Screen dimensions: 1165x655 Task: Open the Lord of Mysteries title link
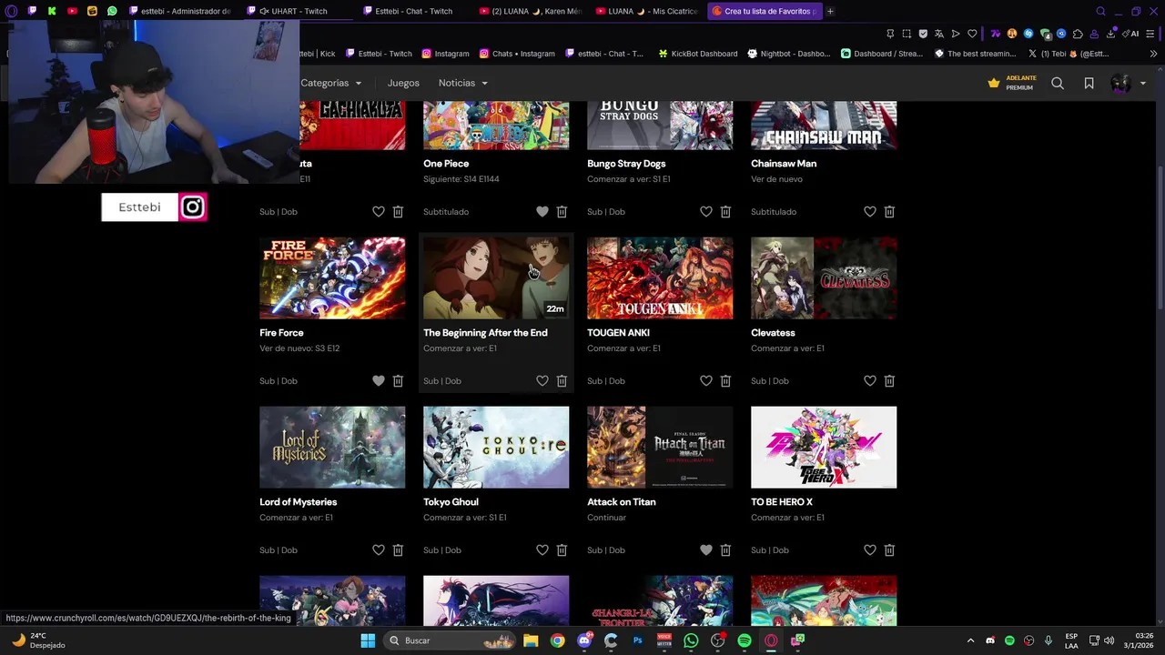pyautogui.click(x=298, y=502)
